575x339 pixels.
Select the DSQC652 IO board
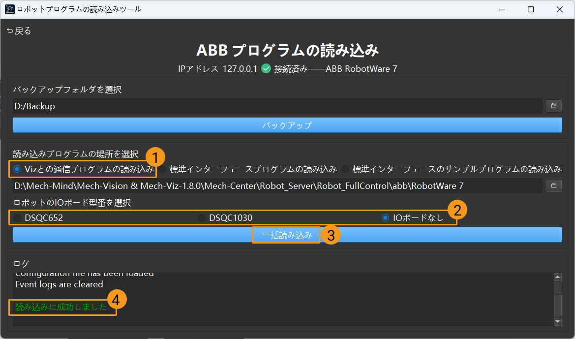(x=18, y=218)
